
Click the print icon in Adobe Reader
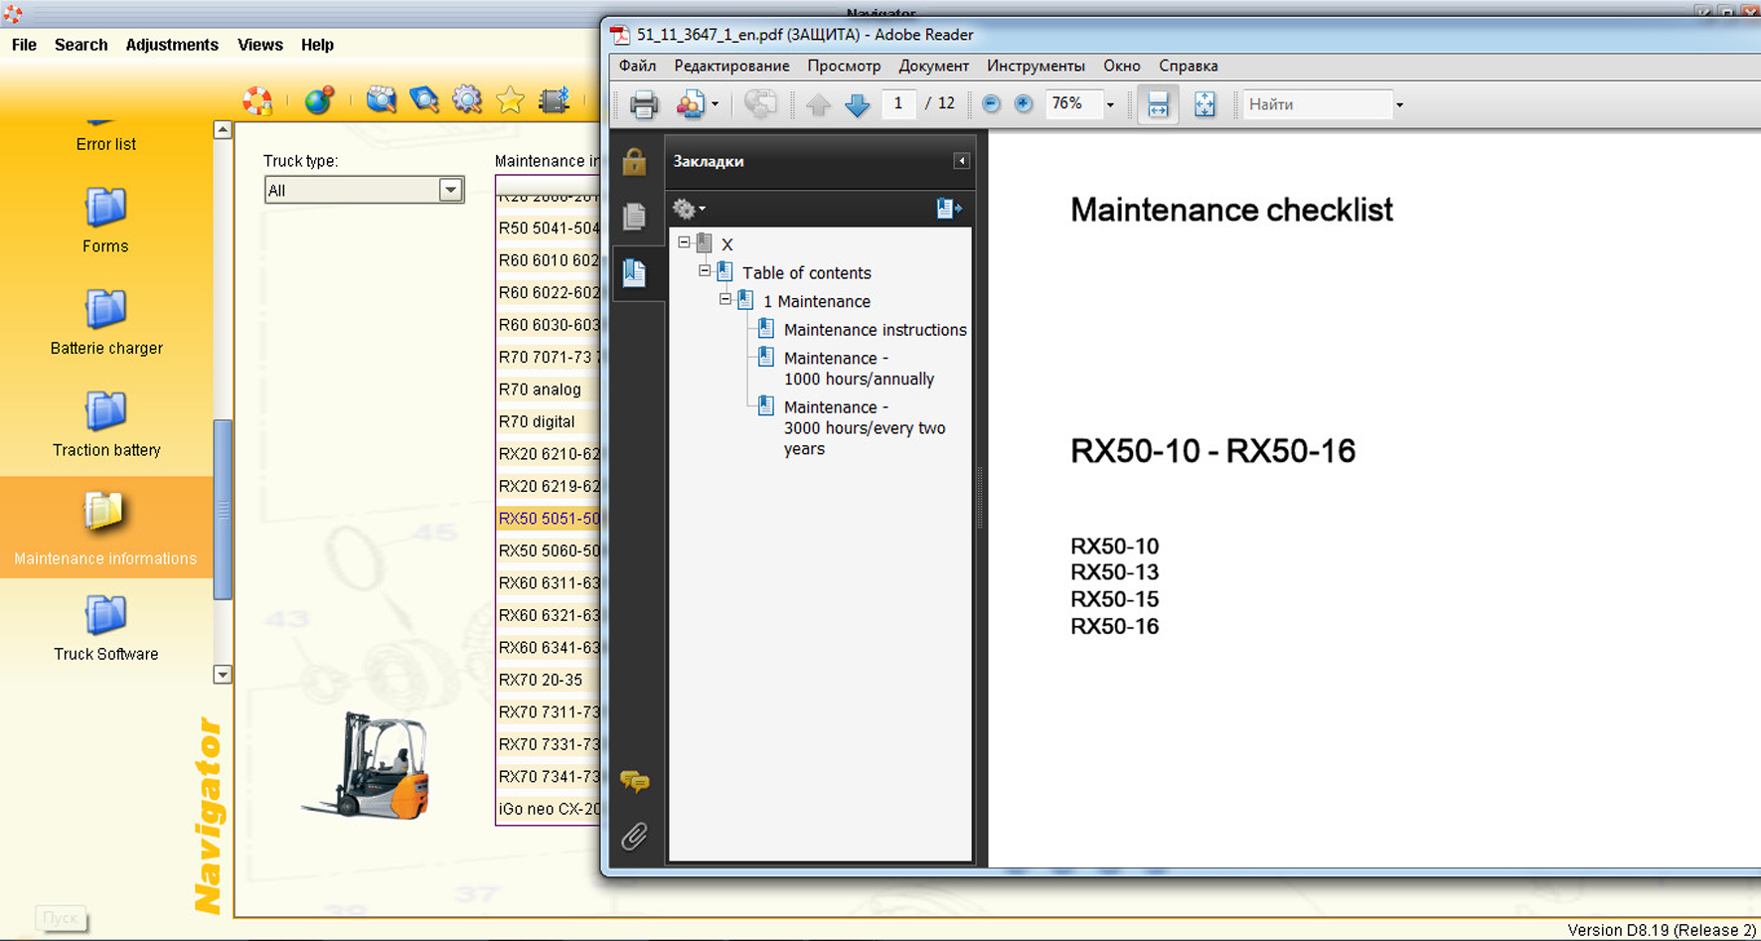coord(643,104)
